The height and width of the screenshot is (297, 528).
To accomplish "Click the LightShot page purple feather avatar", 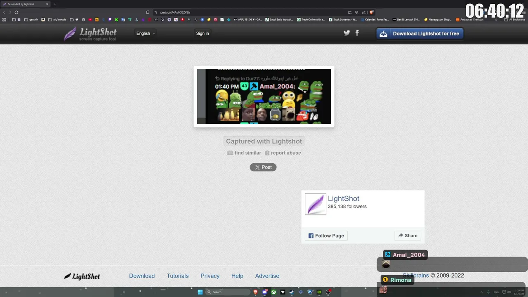I will (x=316, y=204).
